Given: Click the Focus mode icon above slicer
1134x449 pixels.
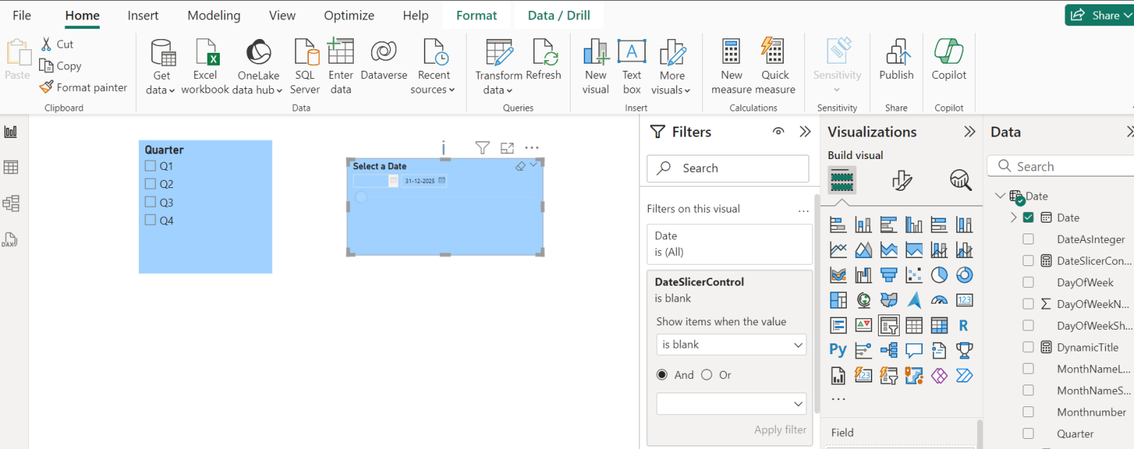Looking at the screenshot, I should 507,147.
